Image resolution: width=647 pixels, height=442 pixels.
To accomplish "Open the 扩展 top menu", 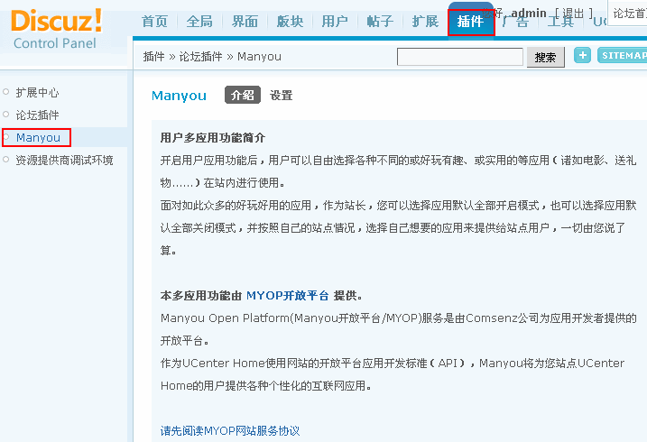I will pos(425,21).
